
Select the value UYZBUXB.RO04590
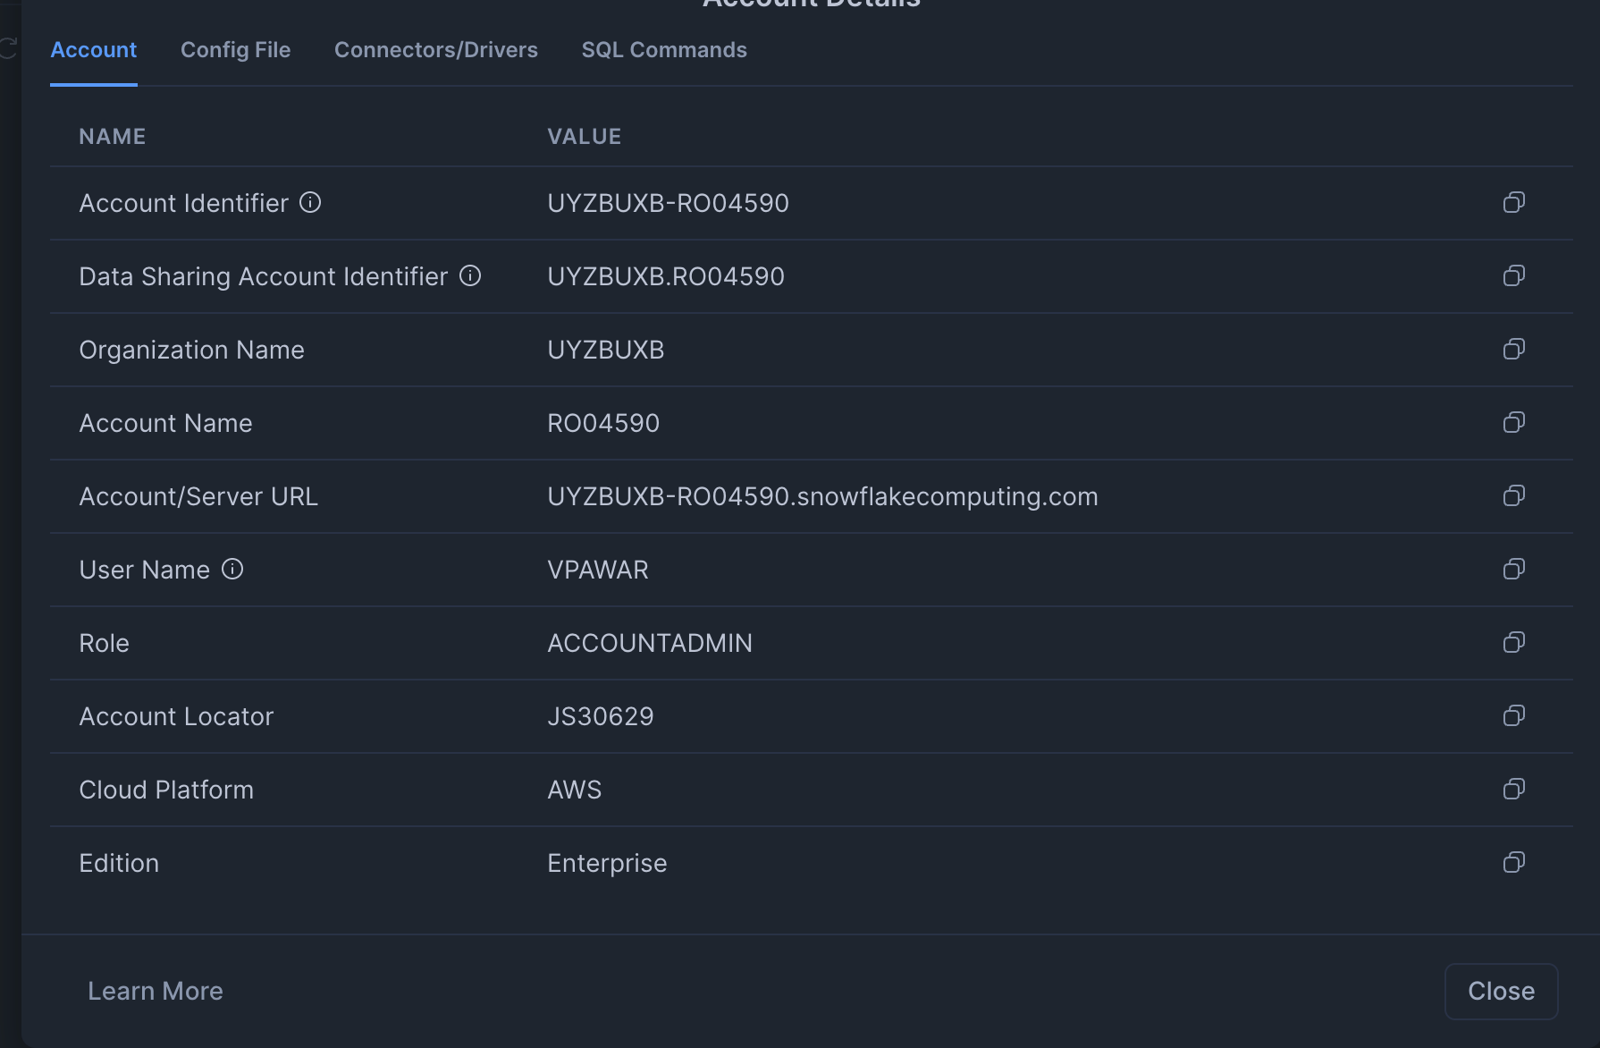click(666, 276)
